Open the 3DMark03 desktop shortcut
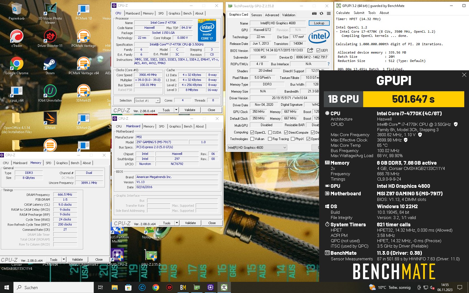This screenshot has width=469, height=293. pos(83,93)
